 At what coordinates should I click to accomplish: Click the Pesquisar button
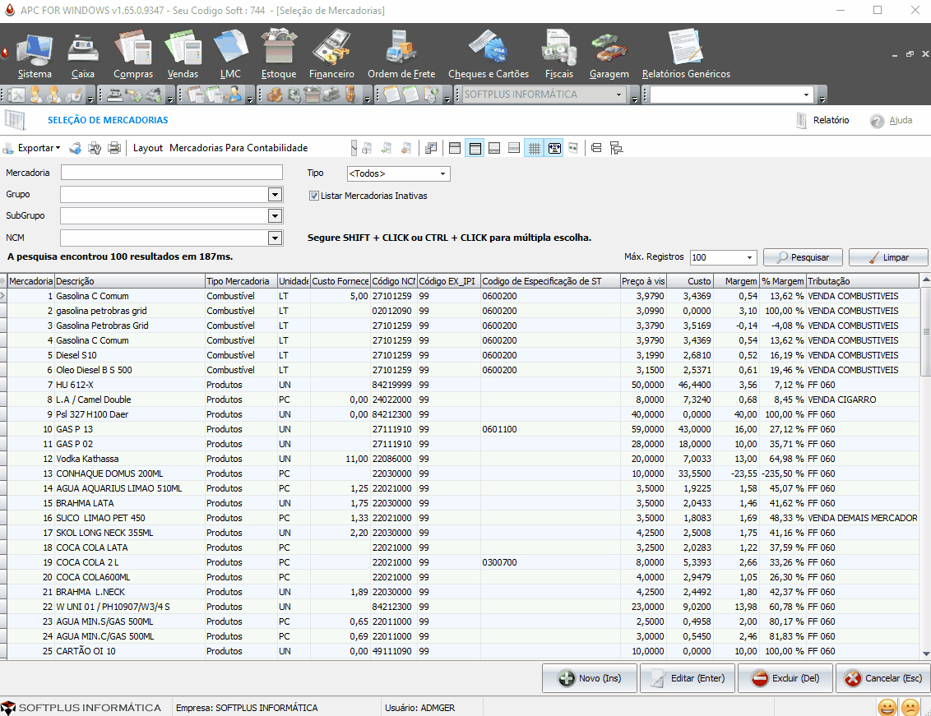click(803, 257)
